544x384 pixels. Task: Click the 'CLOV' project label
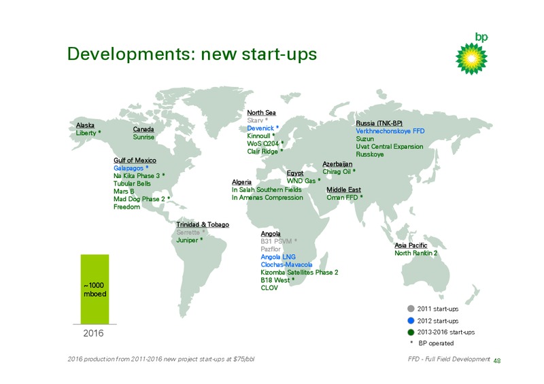269,287
